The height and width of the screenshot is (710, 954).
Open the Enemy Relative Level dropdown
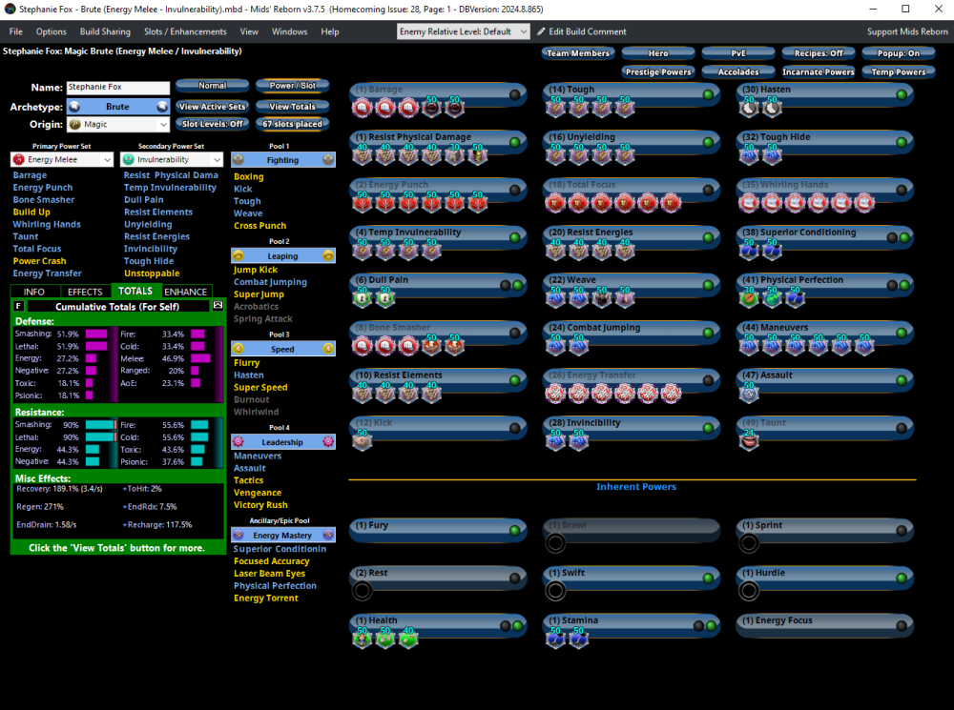(463, 31)
